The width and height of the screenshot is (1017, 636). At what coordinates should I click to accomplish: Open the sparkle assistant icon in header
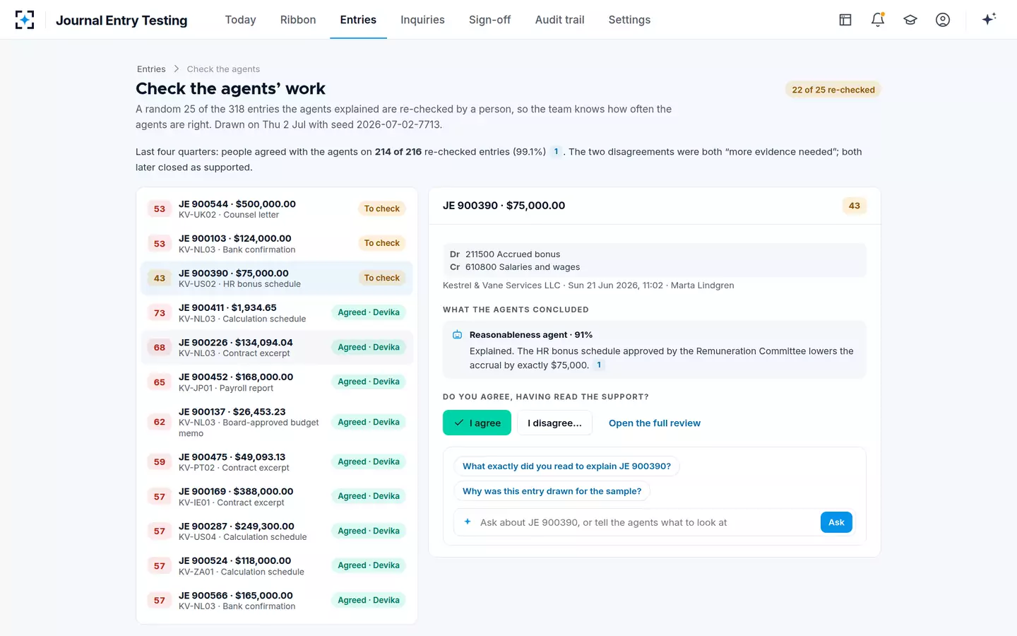[989, 19]
